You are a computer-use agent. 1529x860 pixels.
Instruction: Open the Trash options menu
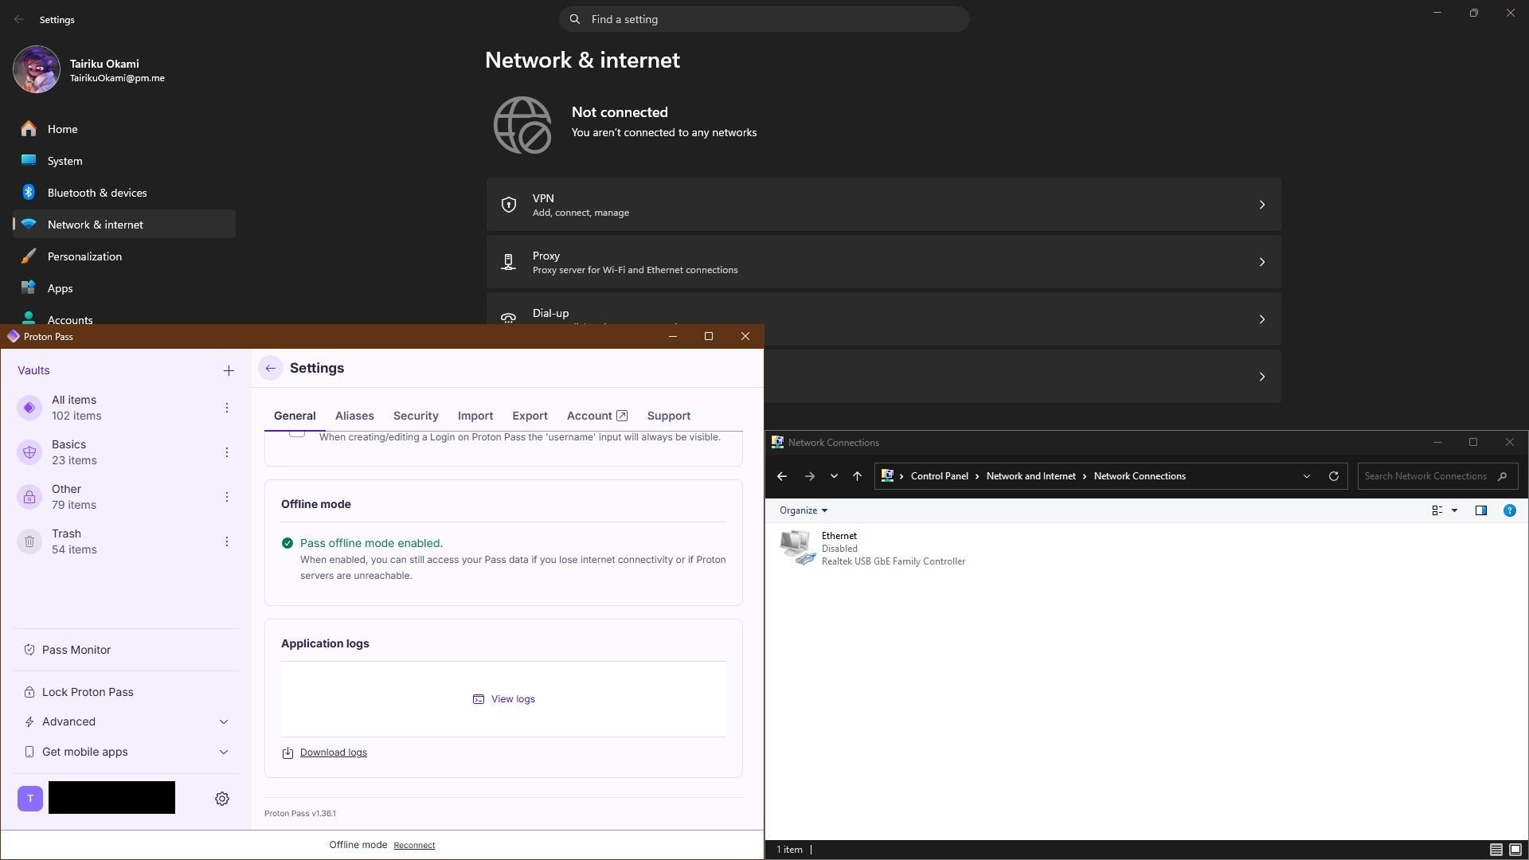pos(227,541)
